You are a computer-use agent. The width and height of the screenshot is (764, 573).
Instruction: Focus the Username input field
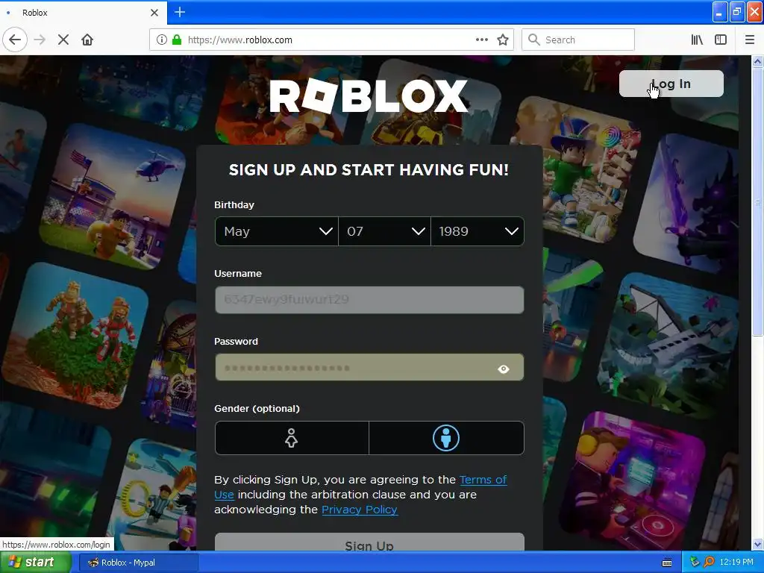pyautogui.click(x=369, y=300)
